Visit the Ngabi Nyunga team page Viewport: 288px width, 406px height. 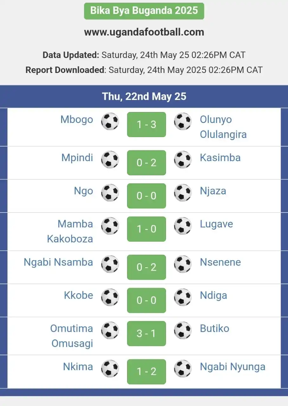coord(233,367)
